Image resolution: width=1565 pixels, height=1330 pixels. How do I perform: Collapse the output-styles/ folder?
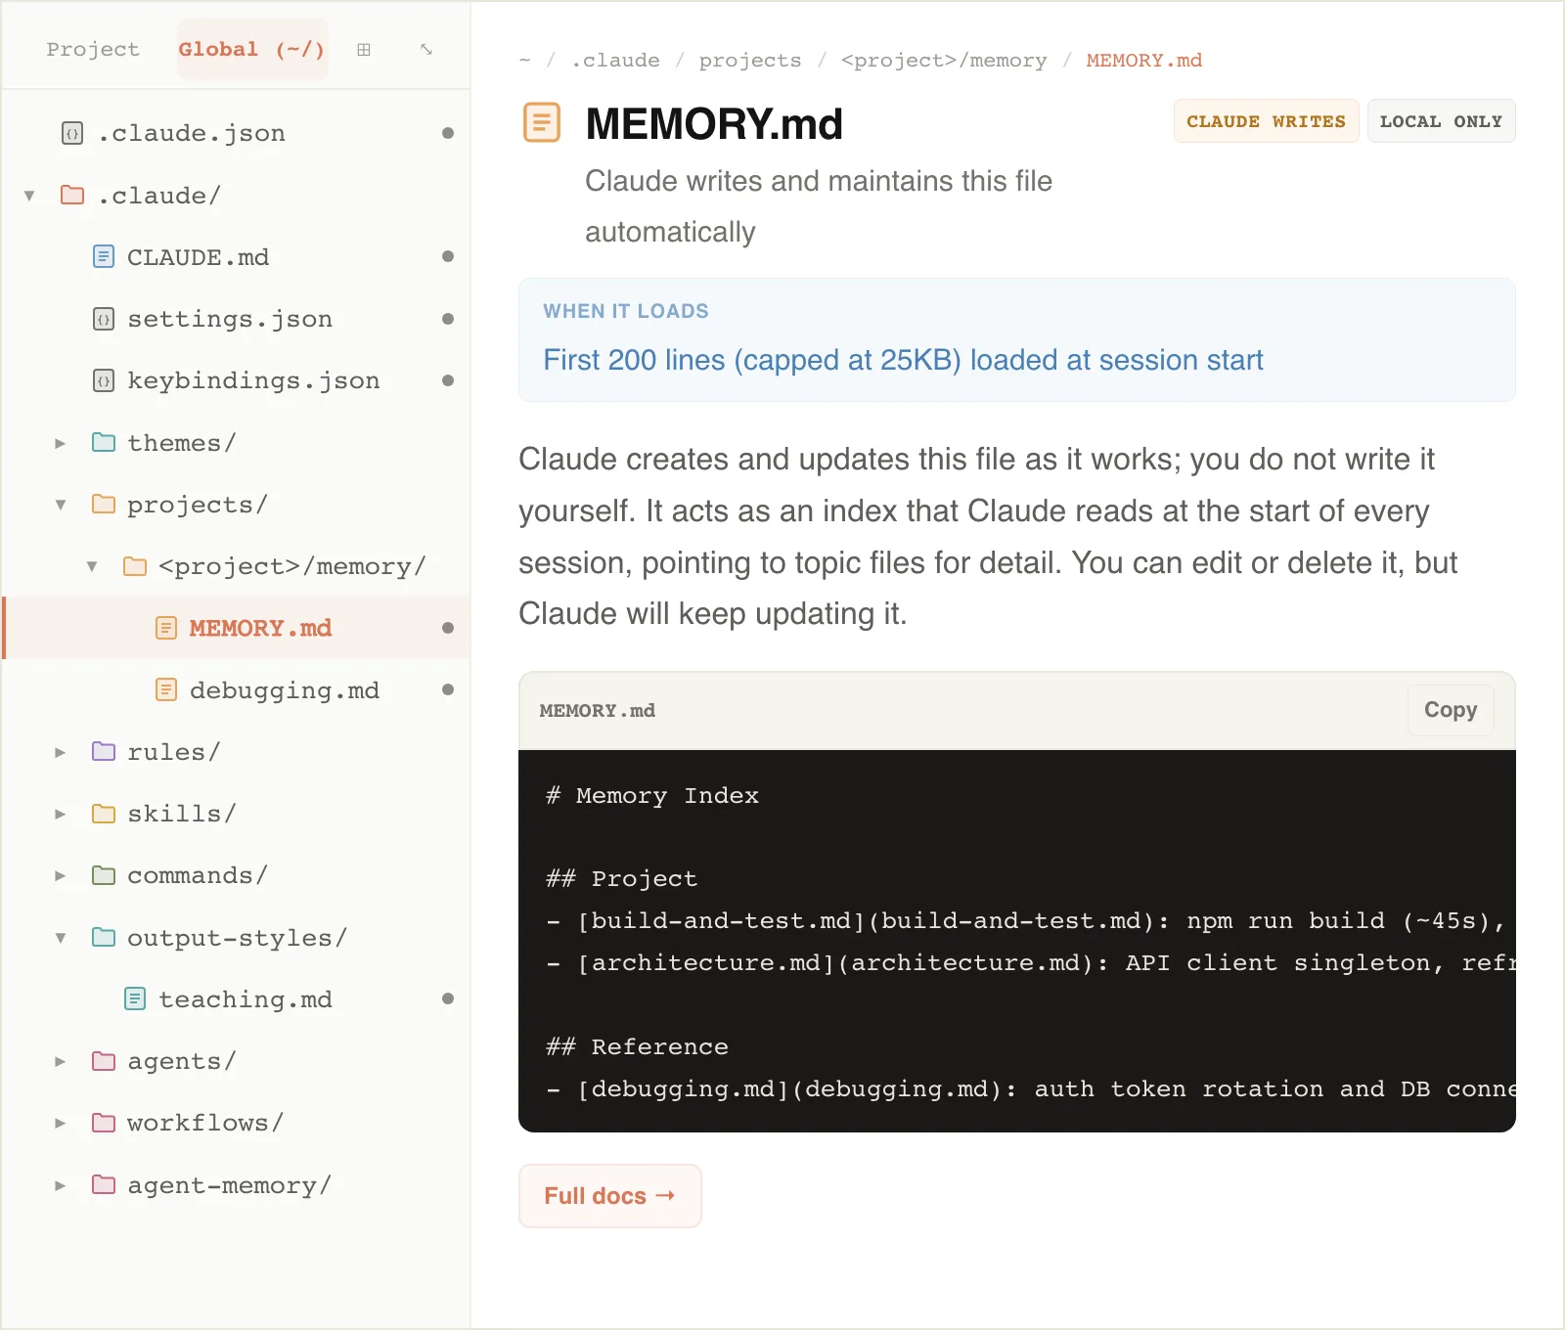[x=61, y=938]
